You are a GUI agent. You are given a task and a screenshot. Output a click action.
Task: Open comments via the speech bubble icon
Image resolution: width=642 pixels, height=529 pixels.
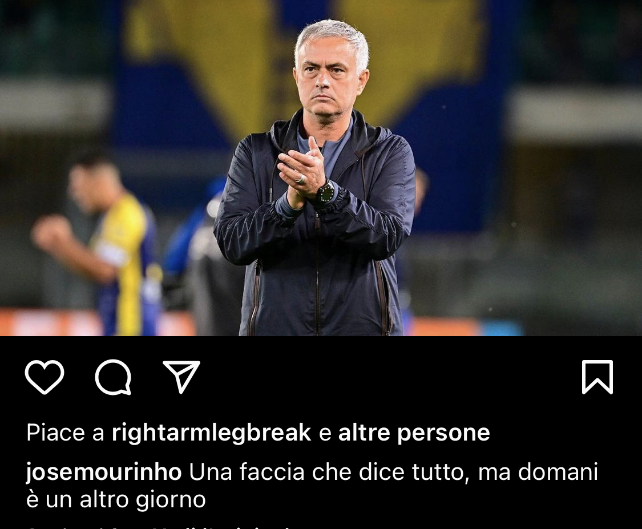click(x=114, y=377)
